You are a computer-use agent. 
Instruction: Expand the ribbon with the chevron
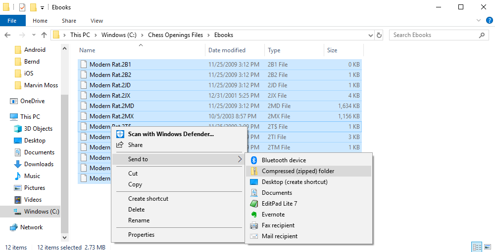coord(478,21)
